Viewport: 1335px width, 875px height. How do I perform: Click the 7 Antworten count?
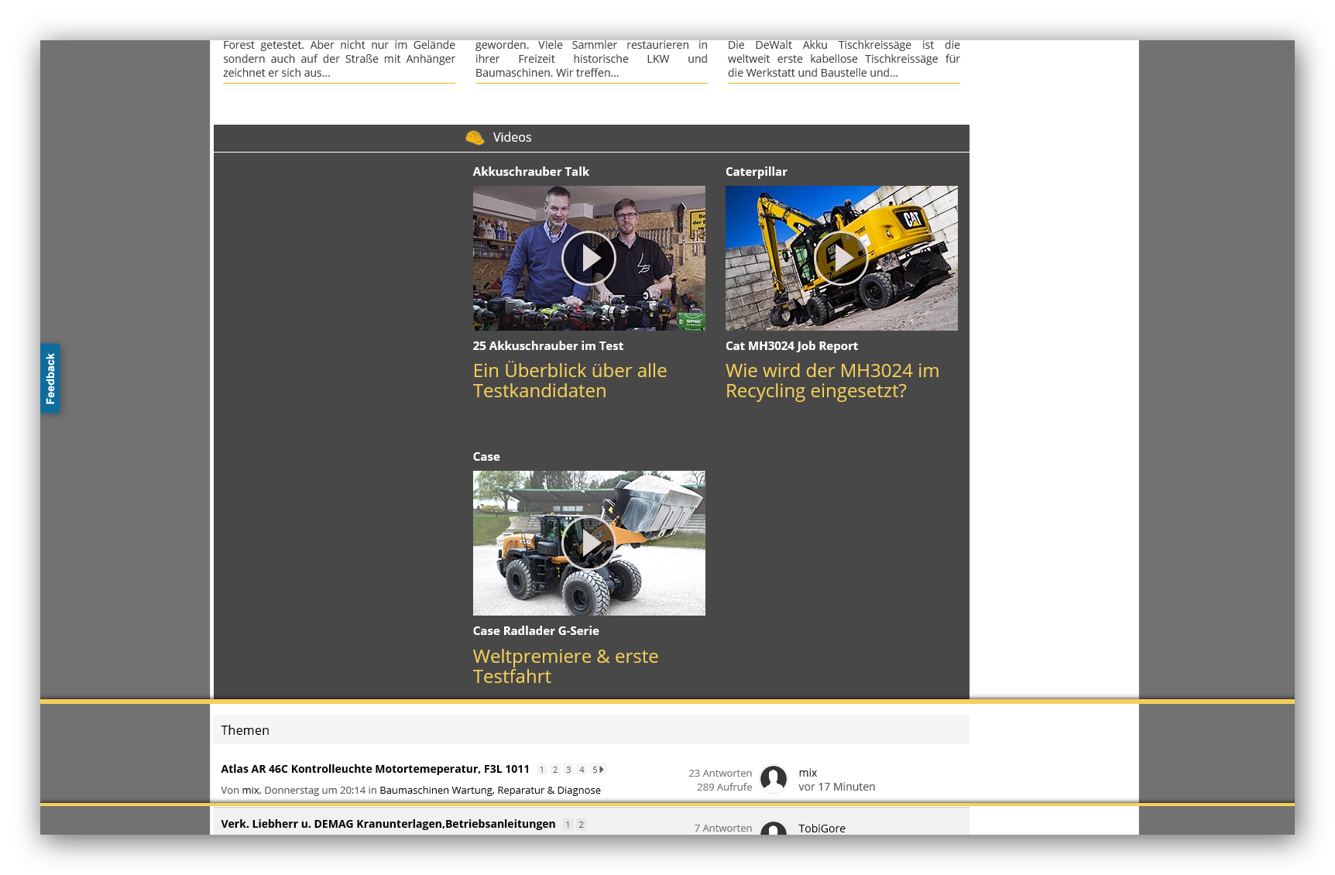pos(723,828)
